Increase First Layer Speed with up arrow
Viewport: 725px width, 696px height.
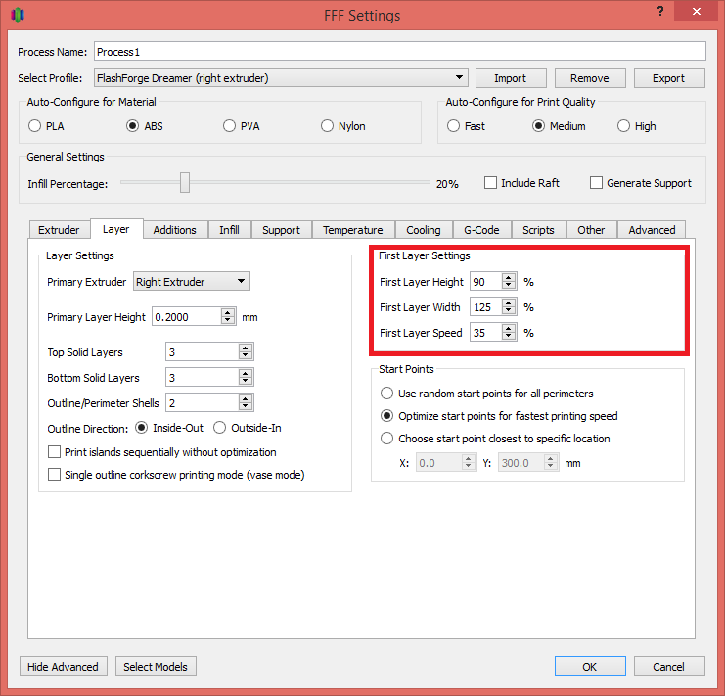(509, 328)
